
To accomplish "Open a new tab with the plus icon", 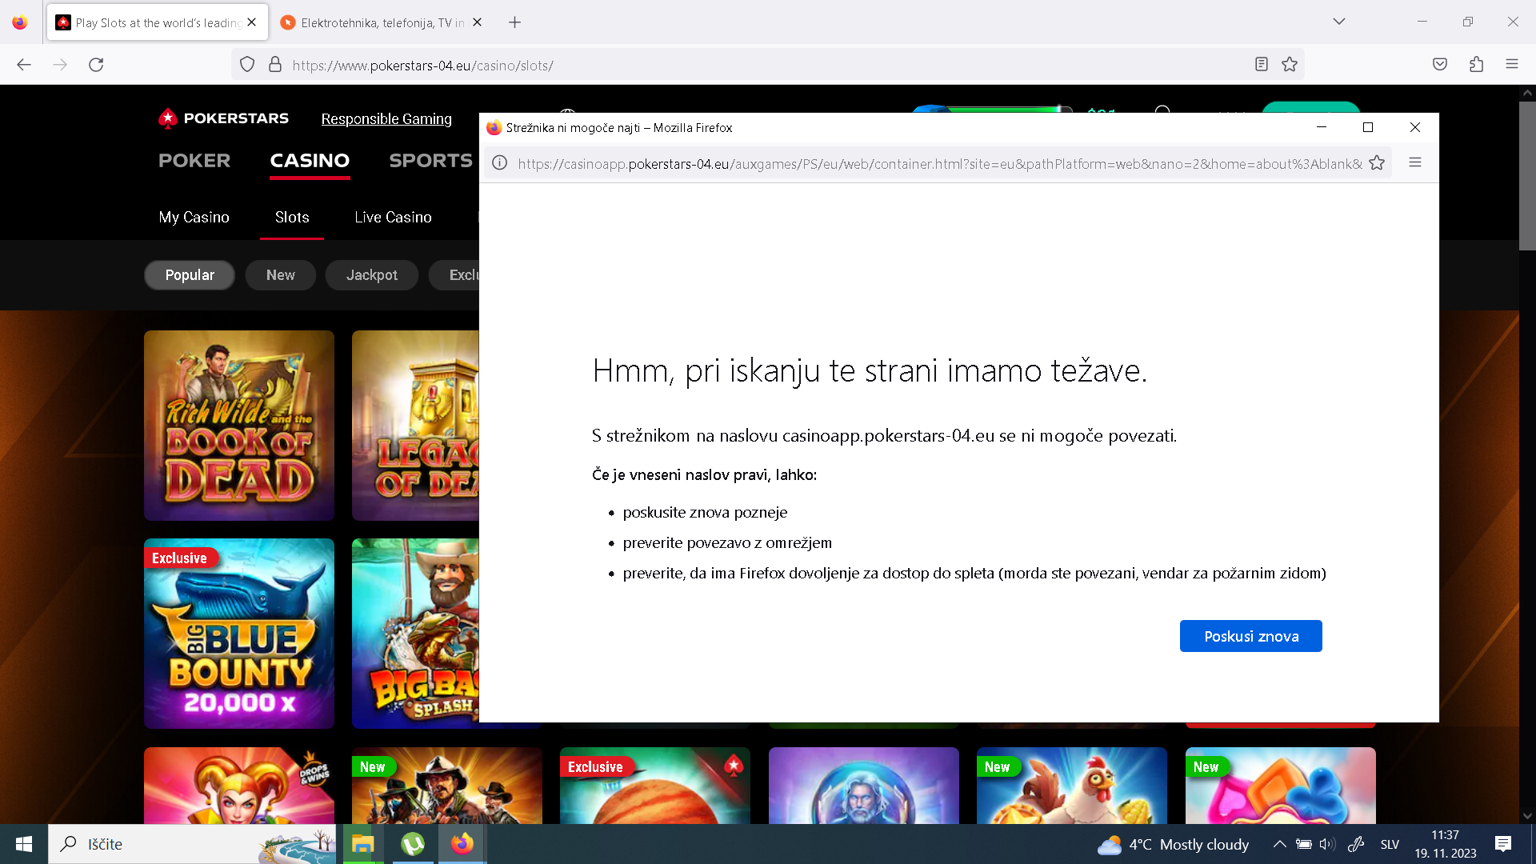I will (x=515, y=22).
